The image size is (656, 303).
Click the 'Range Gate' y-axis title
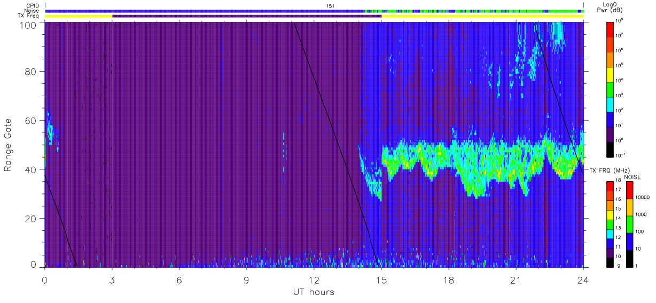pos(8,145)
